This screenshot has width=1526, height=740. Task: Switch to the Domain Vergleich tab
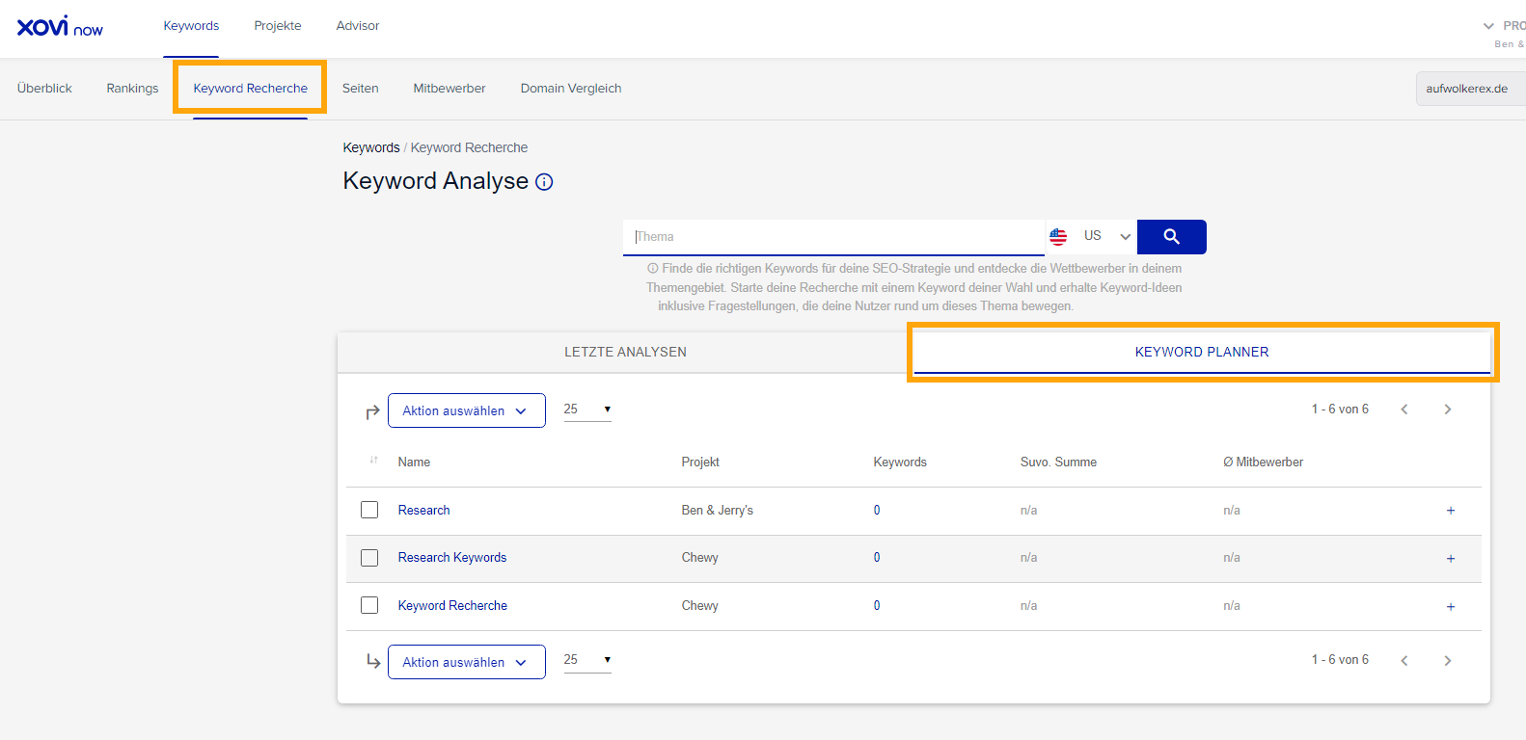(571, 89)
